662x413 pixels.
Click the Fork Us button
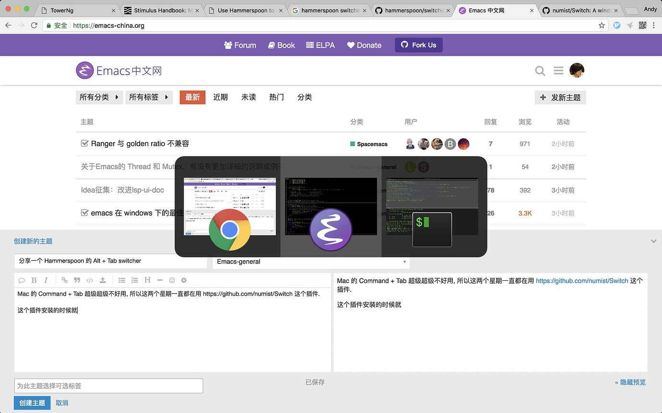coord(419,45)
